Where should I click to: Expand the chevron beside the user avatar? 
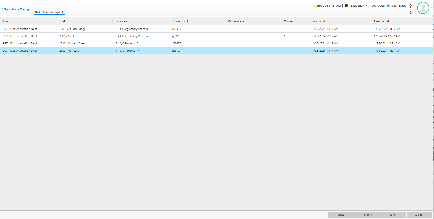[x=431, y=8]
